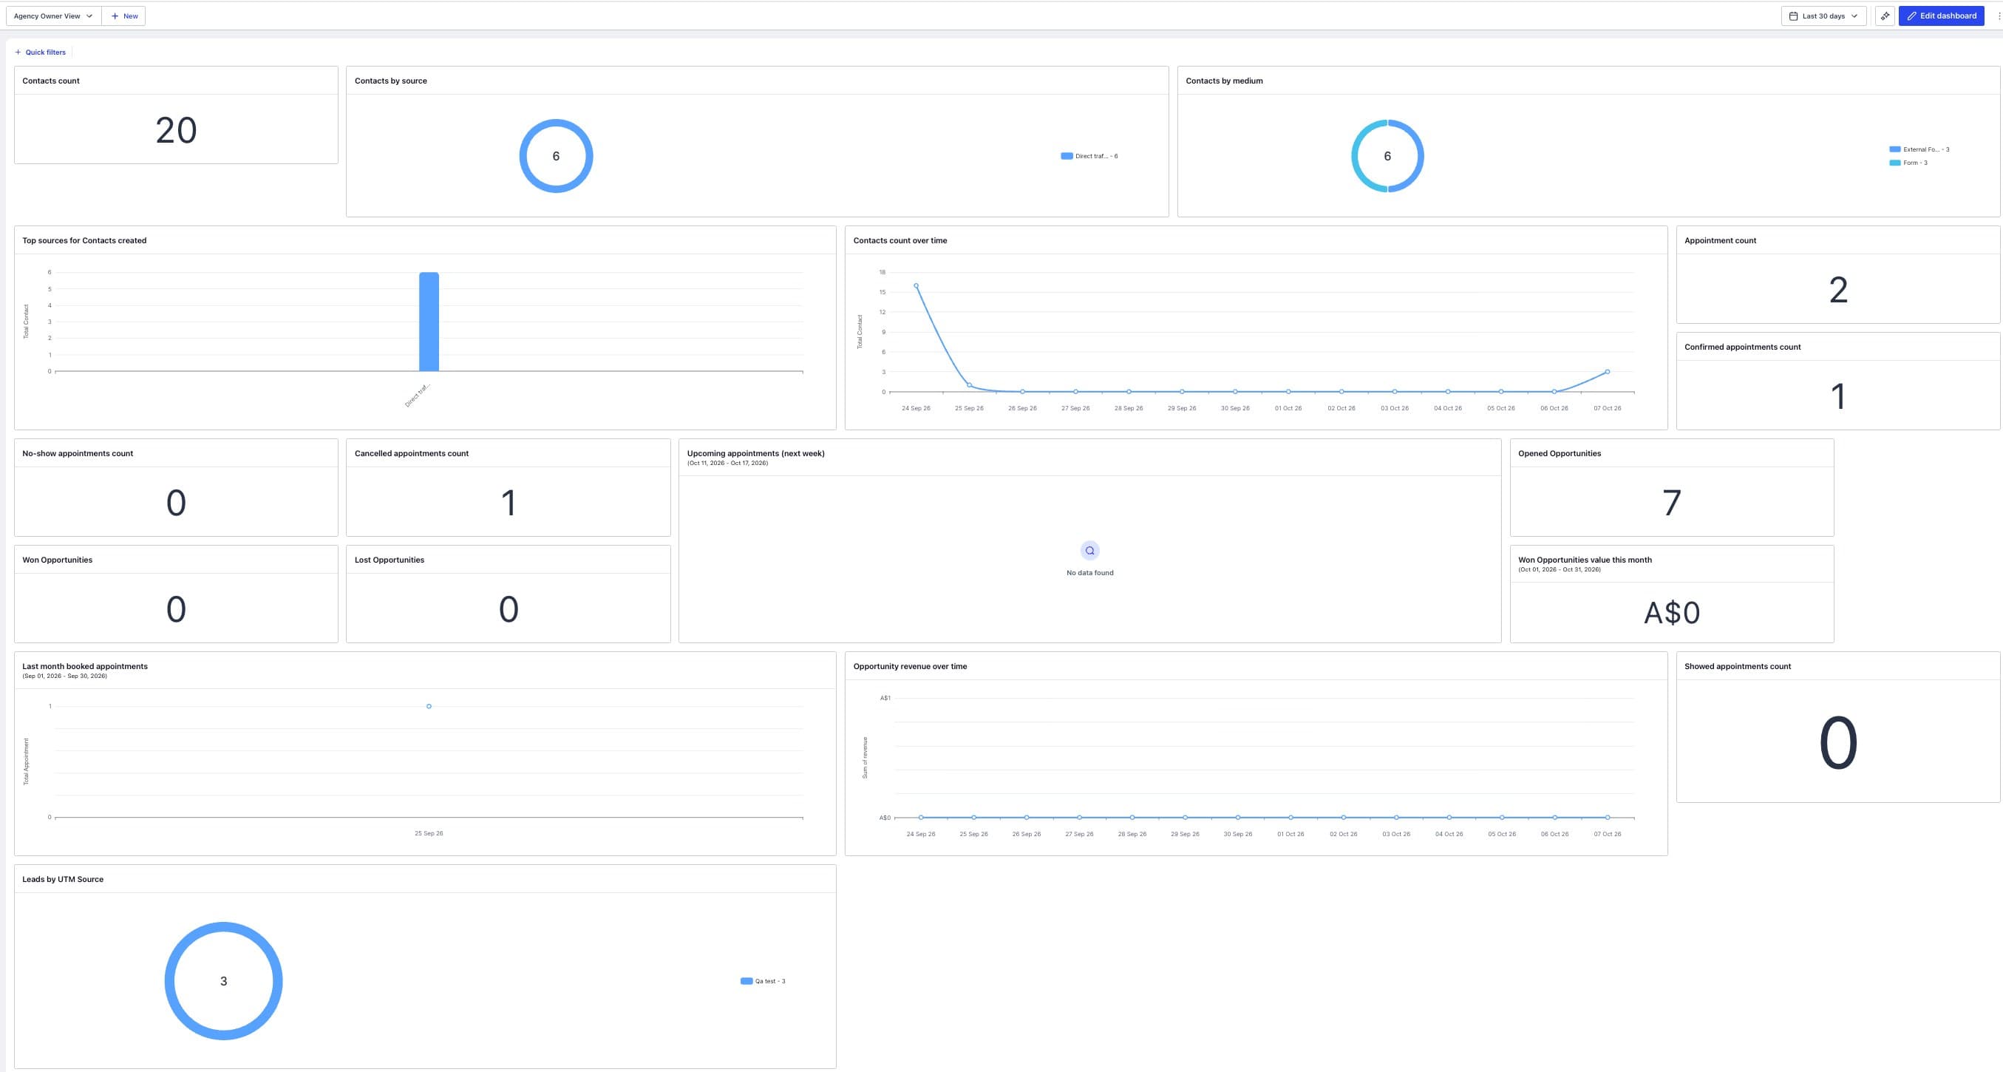Viewport: 2003px width, 1072px height.
Task: Click the Contacts count over time title
Action: [900, 240]
